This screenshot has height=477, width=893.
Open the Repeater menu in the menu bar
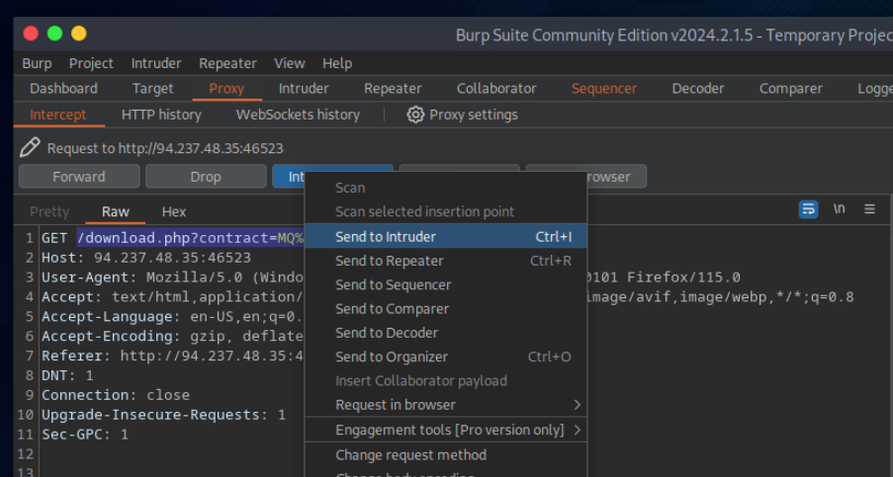(x=227, y=63)
